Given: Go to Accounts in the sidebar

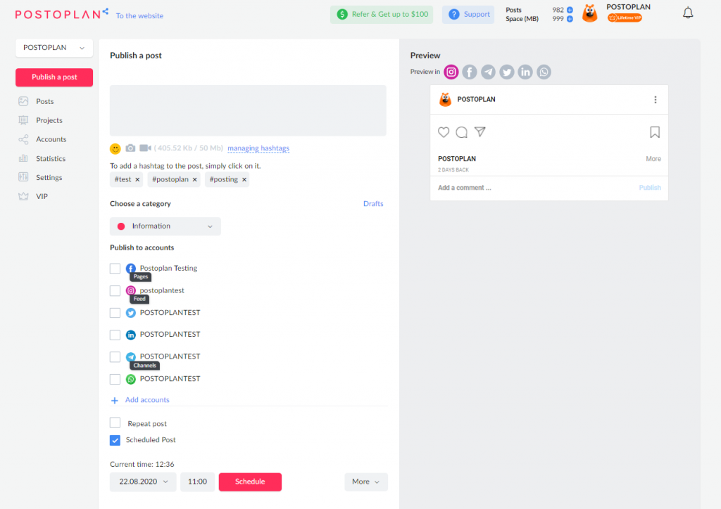Looking at the screenshot, I should [51, 139].
